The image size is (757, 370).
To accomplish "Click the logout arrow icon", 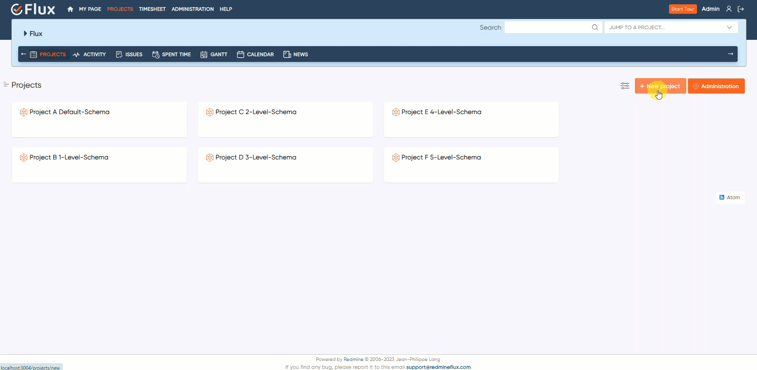I will click(741, 9).
